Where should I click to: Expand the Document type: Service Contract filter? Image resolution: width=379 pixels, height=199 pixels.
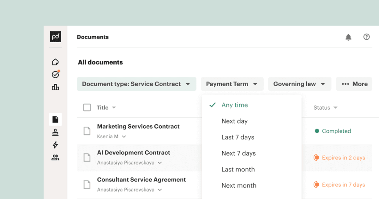[x=136, y=84]
